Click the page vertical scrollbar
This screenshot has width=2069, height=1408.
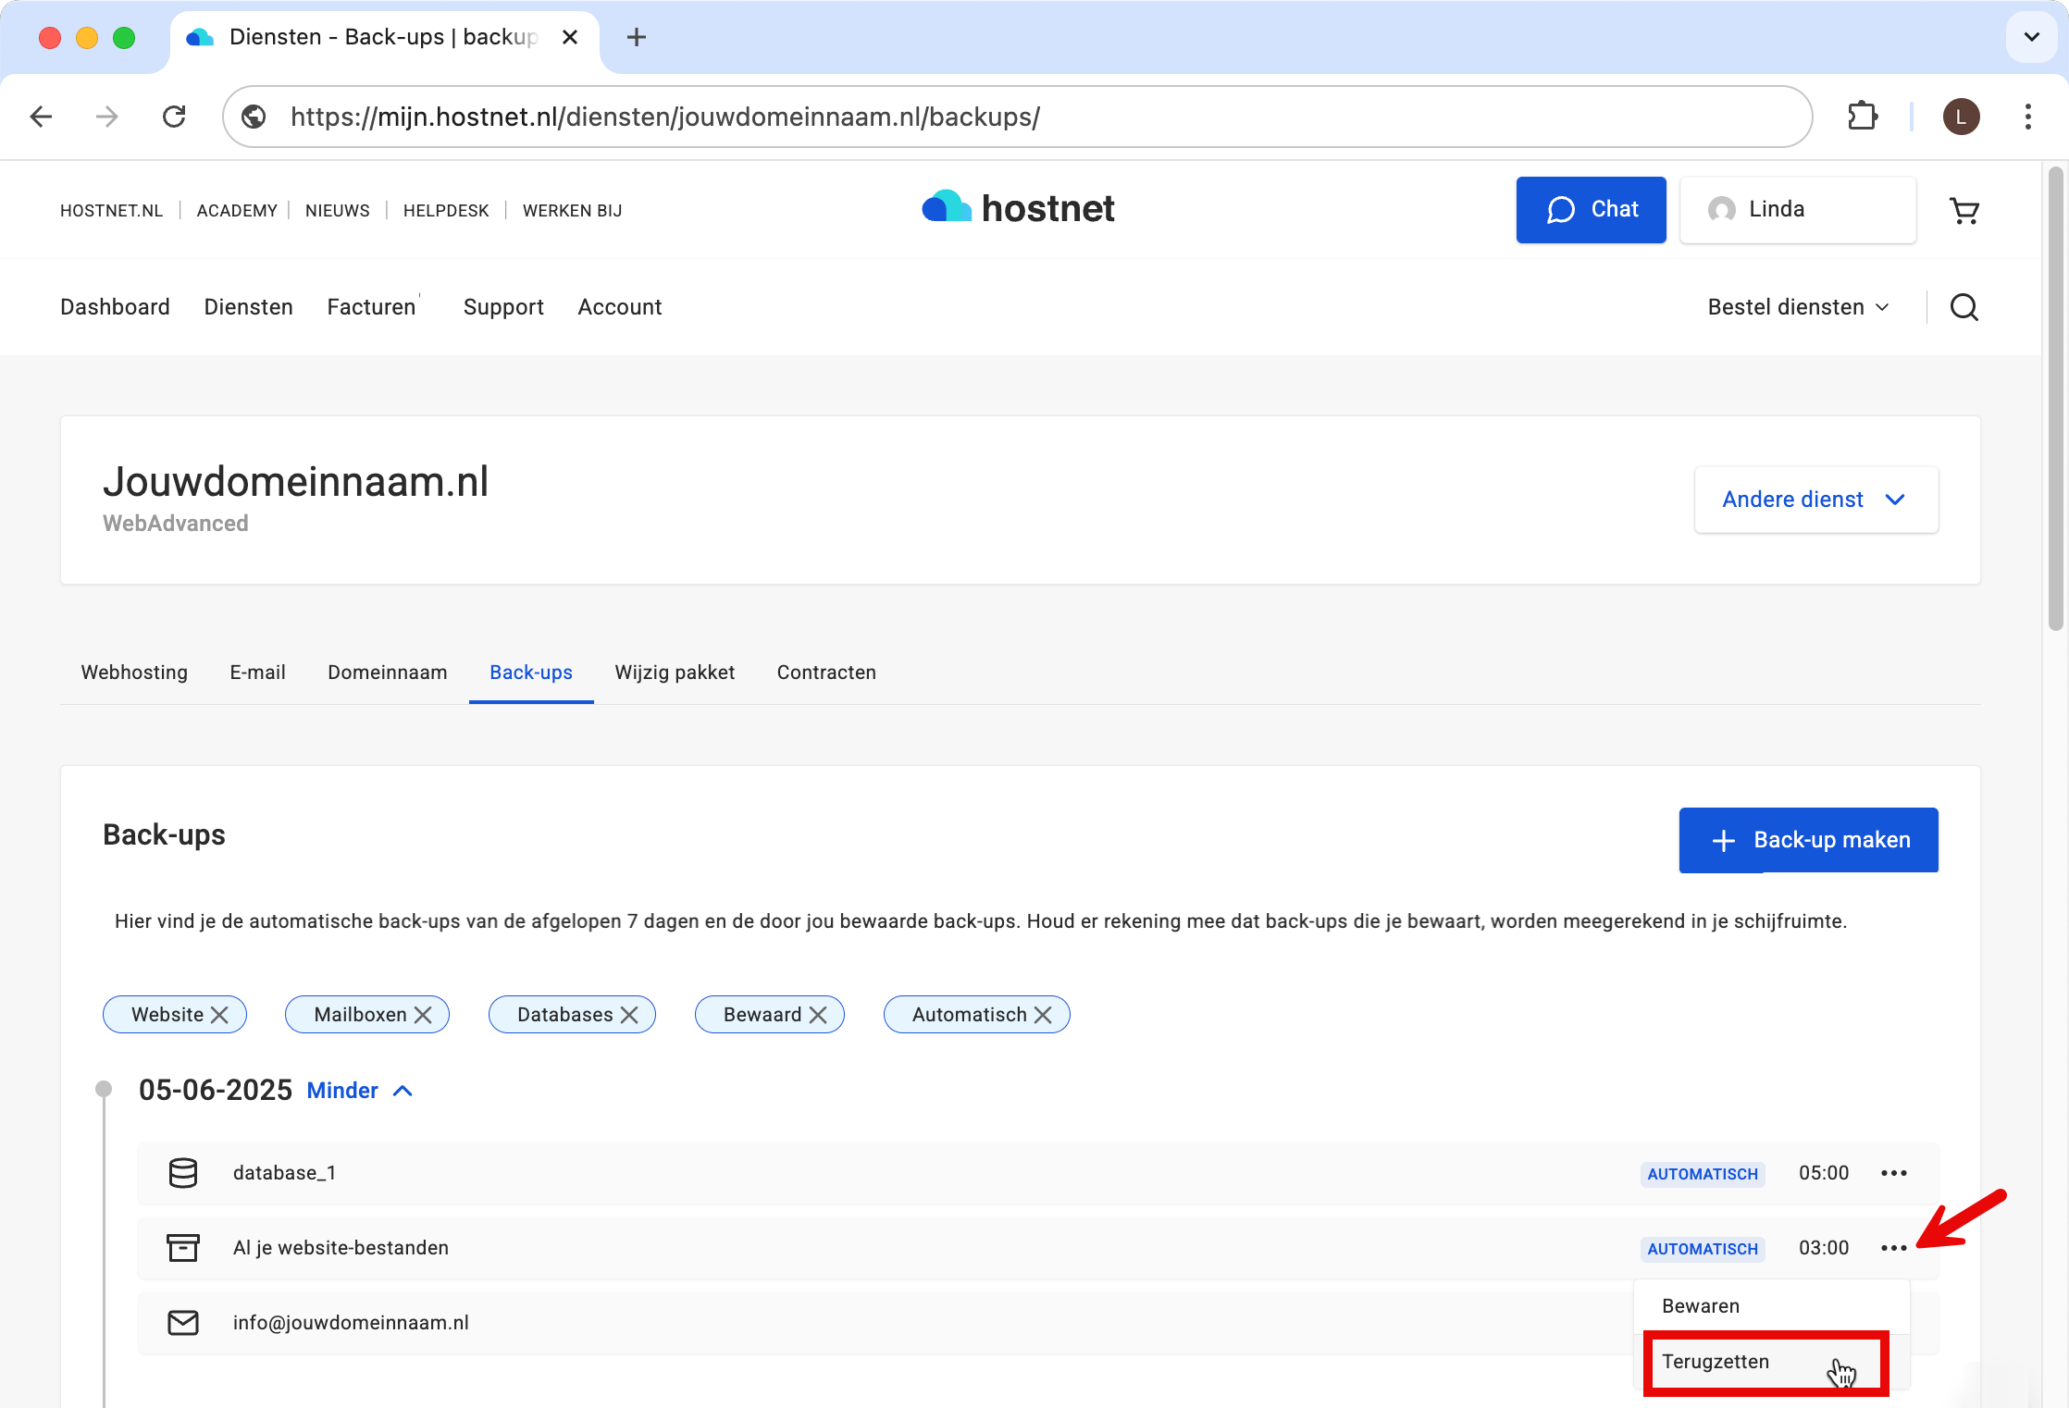click(x=2055, y=398)
